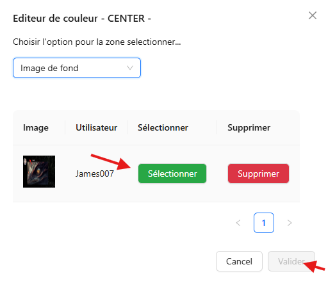Click the 'Supprimer' column header

pyautogui.click(x=249, y=127)
